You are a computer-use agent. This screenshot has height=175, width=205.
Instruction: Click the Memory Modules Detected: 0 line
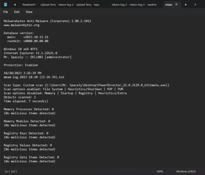click(x=27, y=121)
